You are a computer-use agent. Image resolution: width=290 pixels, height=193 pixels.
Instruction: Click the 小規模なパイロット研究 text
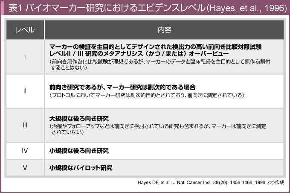coord(81,167)
